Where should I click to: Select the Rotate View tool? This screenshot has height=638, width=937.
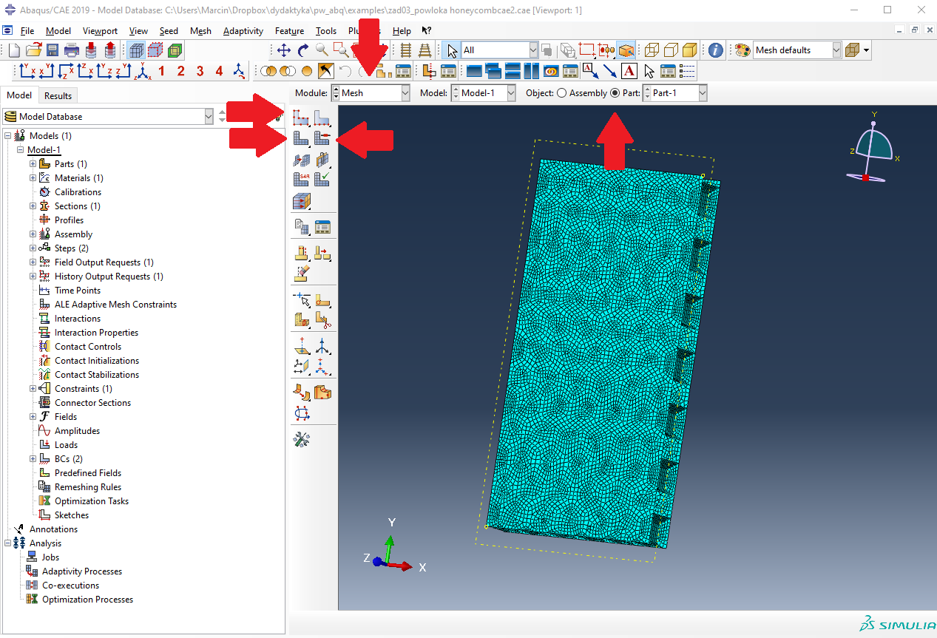click(x=302, y=50)
